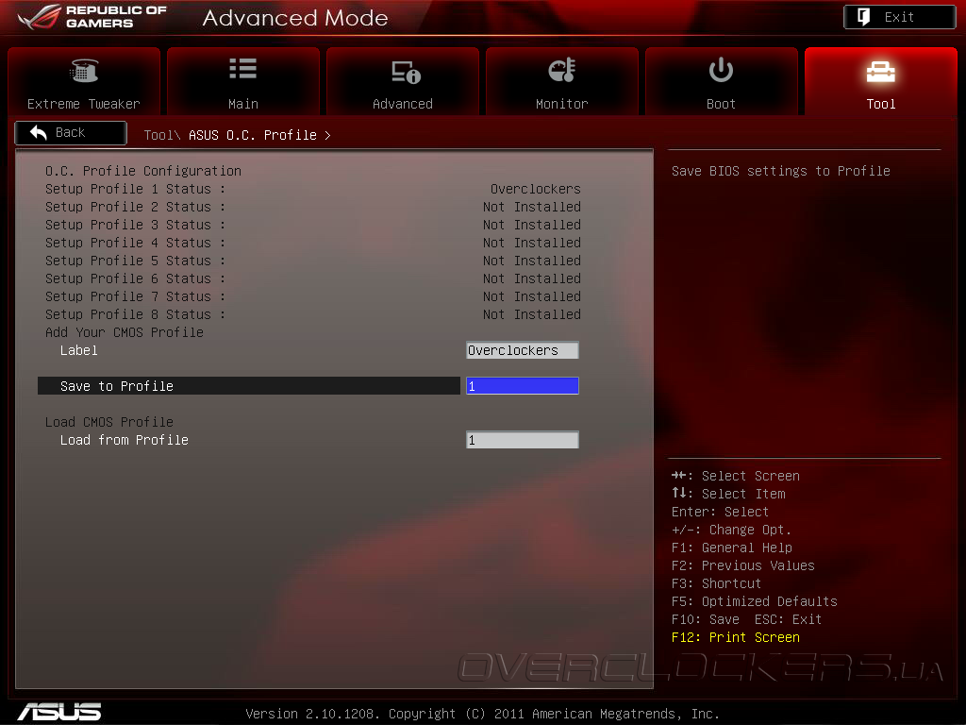Click the Version 2.10.1208 copyright text
Image resolution: width=966 pixels, height=725 pixels.
(x=482, y=714)
